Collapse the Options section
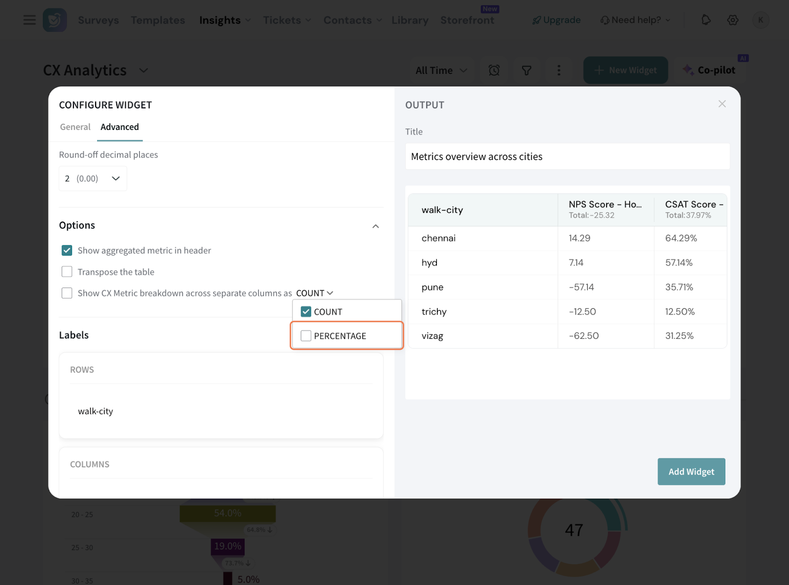 click(375, 226)
